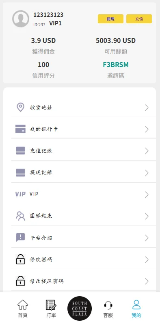Select the 我的 profile tab
The width and height of the screenshot is (160, 324).
coord(136,309)
